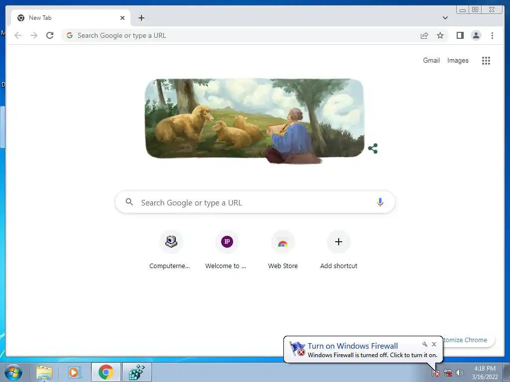Open a new tab with plus button

tap(141, 18)
